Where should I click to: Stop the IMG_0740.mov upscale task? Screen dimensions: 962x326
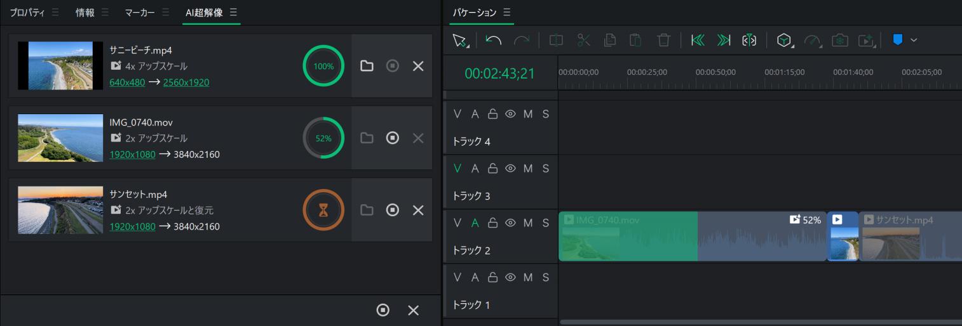pyautogui.click(x=393, y=138)
